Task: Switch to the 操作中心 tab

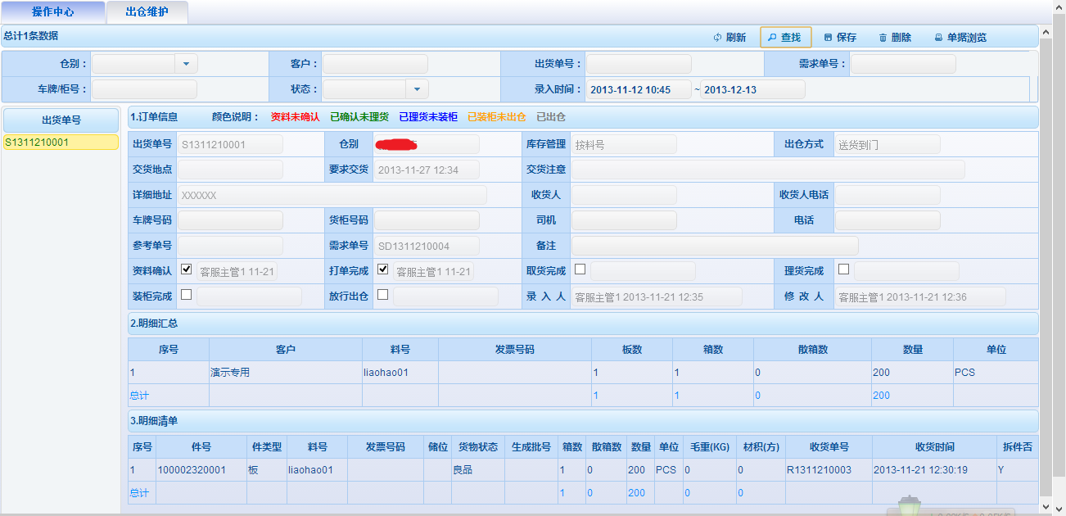Action: [x=53, y=12]
